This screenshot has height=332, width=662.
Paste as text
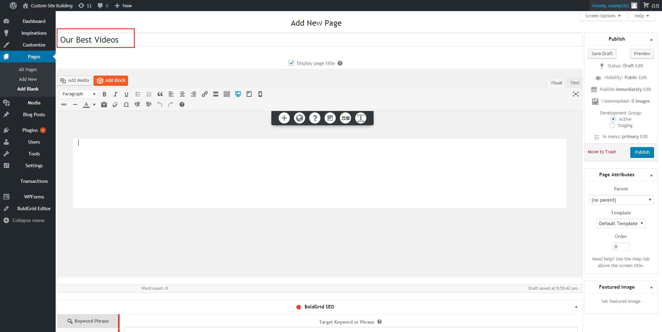[104, 104]
